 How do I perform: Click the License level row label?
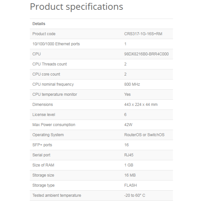pos(44,115)
